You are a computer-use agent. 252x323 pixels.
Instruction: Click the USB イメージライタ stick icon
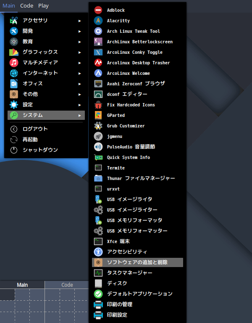pyautogui.click(x=98, y=199)
